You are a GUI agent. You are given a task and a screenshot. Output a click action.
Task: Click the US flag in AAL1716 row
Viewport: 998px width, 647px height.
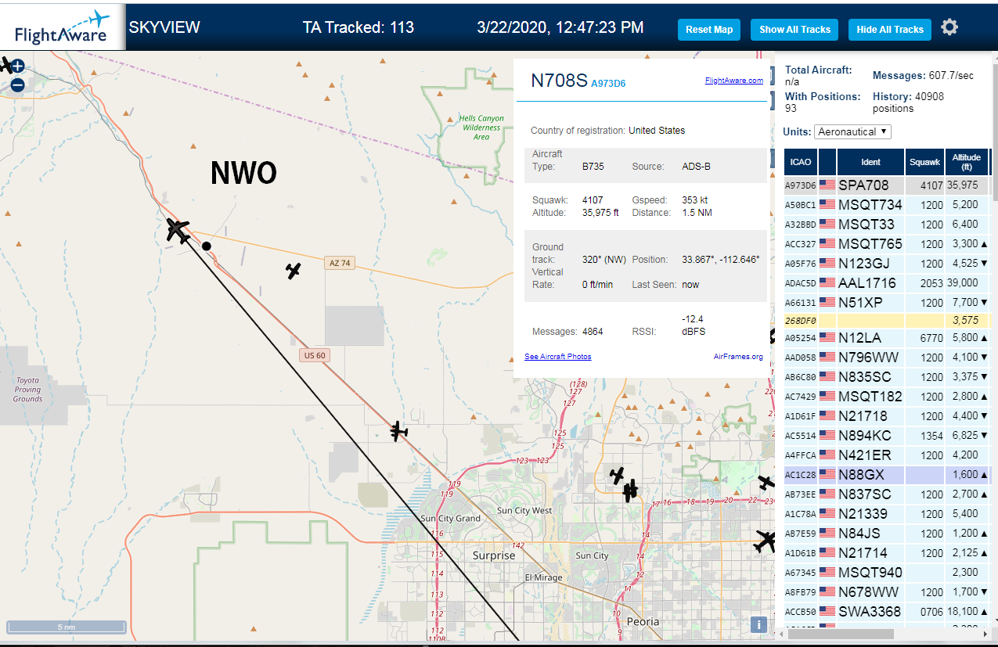tap(827, 283)
